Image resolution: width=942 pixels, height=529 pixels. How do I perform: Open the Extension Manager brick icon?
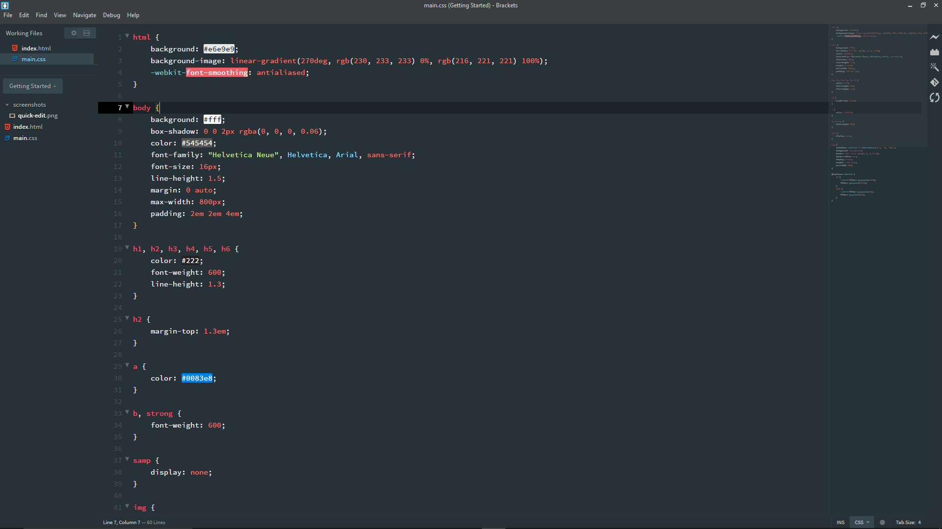pos(934,52)
